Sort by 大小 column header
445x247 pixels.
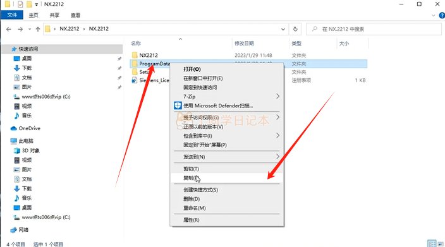click(344, 44)
